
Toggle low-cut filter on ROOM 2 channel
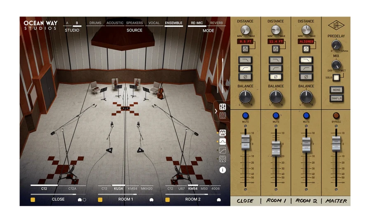306,68
